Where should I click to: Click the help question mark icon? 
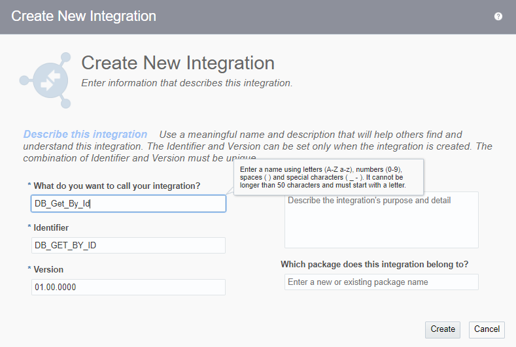(498, 16)
